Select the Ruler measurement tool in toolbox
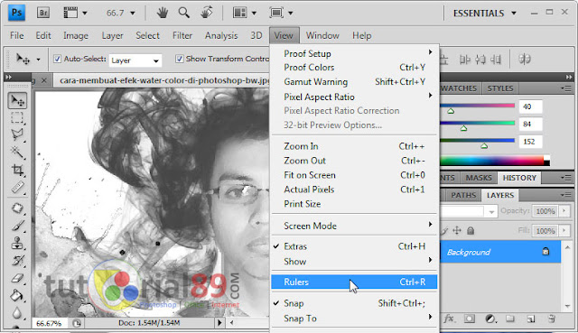The height and width of the screenshot is (333, 578). pos(17,188)
